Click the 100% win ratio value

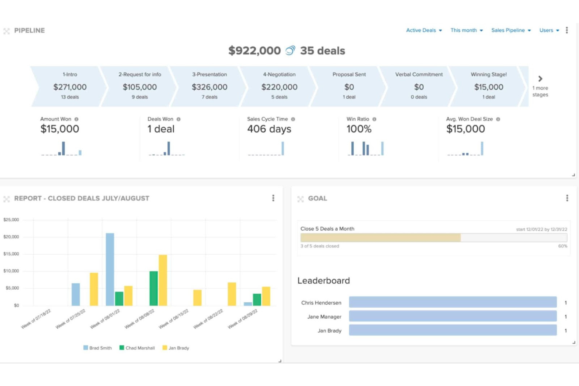click(359, 129)
